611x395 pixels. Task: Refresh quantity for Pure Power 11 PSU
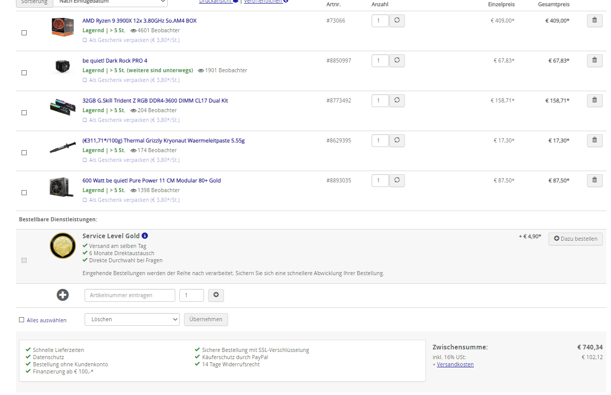click(397, 180)
